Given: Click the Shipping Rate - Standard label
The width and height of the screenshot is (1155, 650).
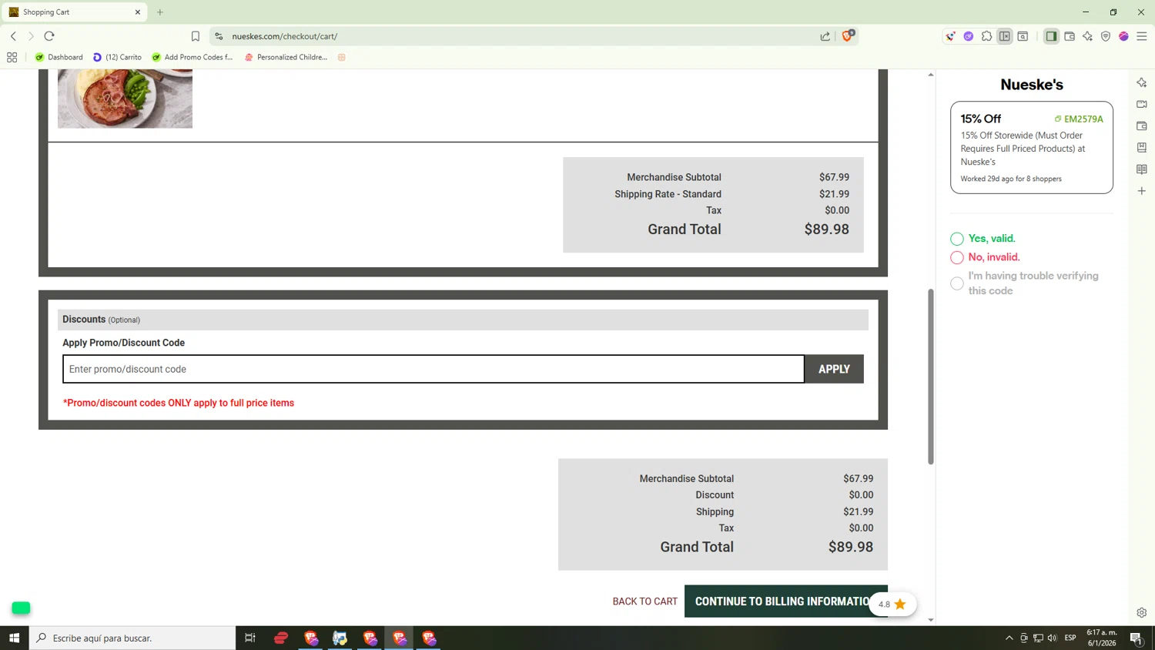Looking at the screenshot, I should tap(668, 194).
